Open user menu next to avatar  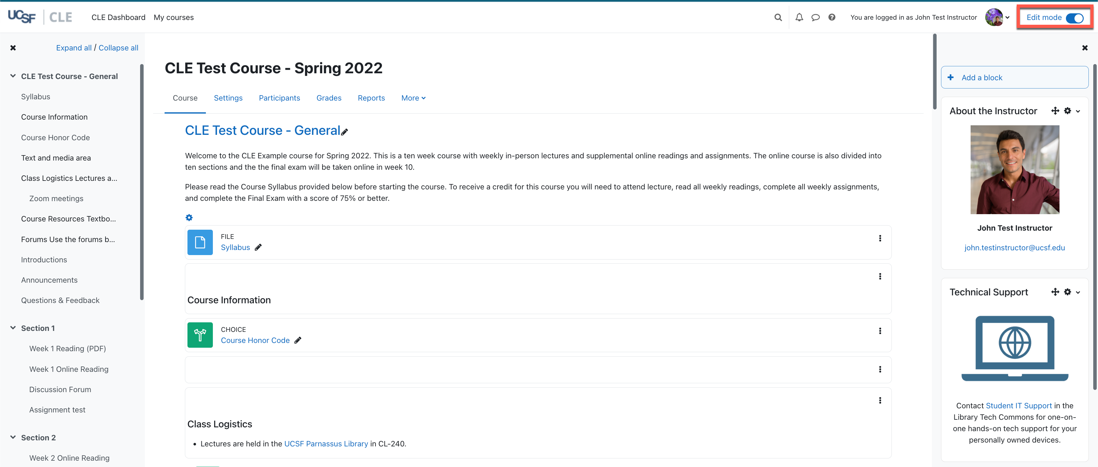[x=1007, y=18]
